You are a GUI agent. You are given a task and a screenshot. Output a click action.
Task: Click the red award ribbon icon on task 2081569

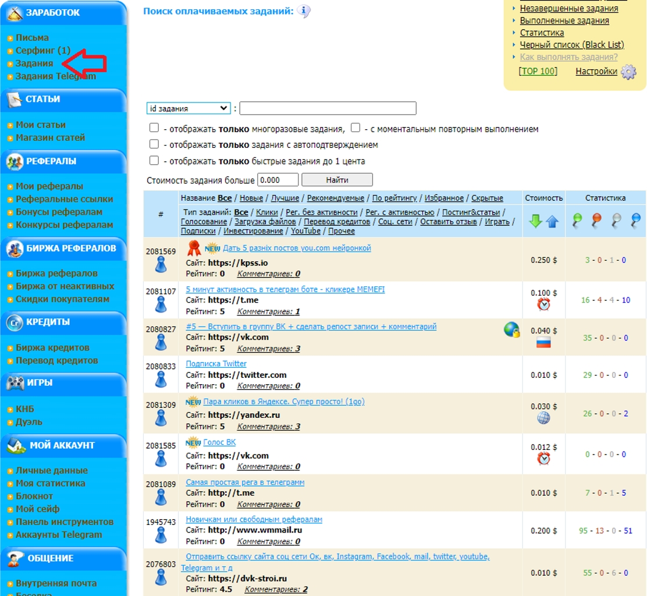[194, 248]
